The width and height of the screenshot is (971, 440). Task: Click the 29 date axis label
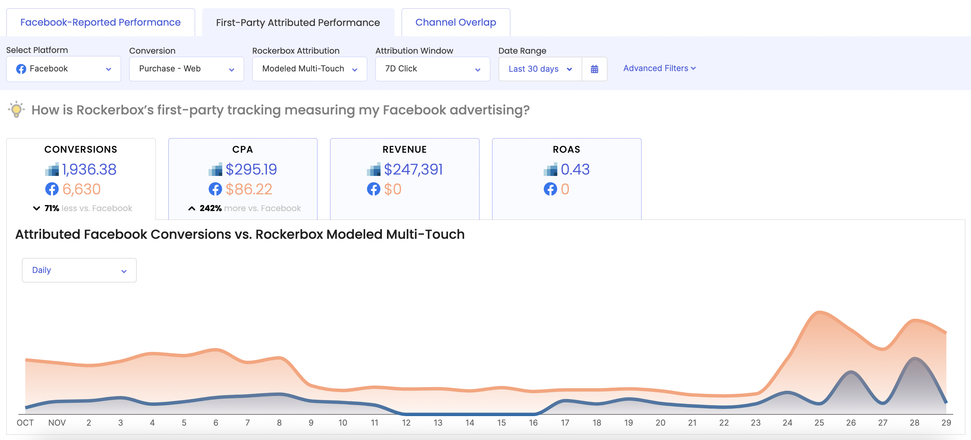[946, 423]
